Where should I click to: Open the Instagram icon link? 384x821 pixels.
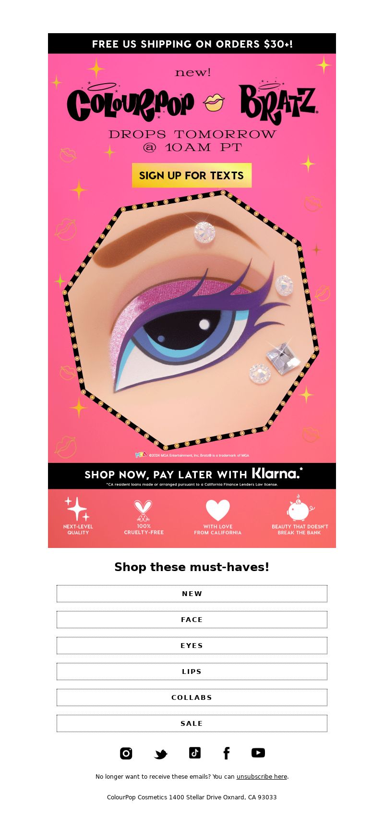coord(126,753)
